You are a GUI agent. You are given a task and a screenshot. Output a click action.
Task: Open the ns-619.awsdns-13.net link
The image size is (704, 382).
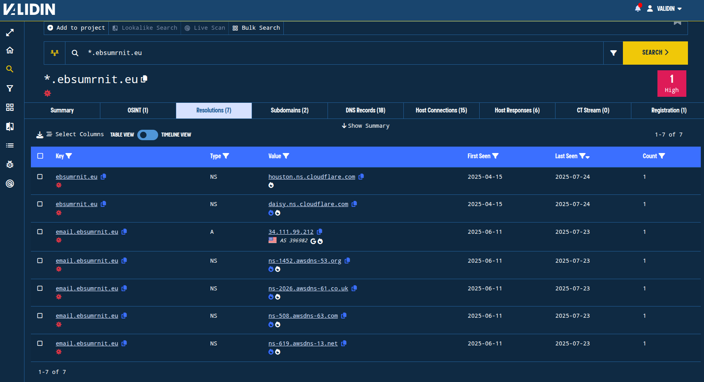pyautogui.click(x=303, y=343)
